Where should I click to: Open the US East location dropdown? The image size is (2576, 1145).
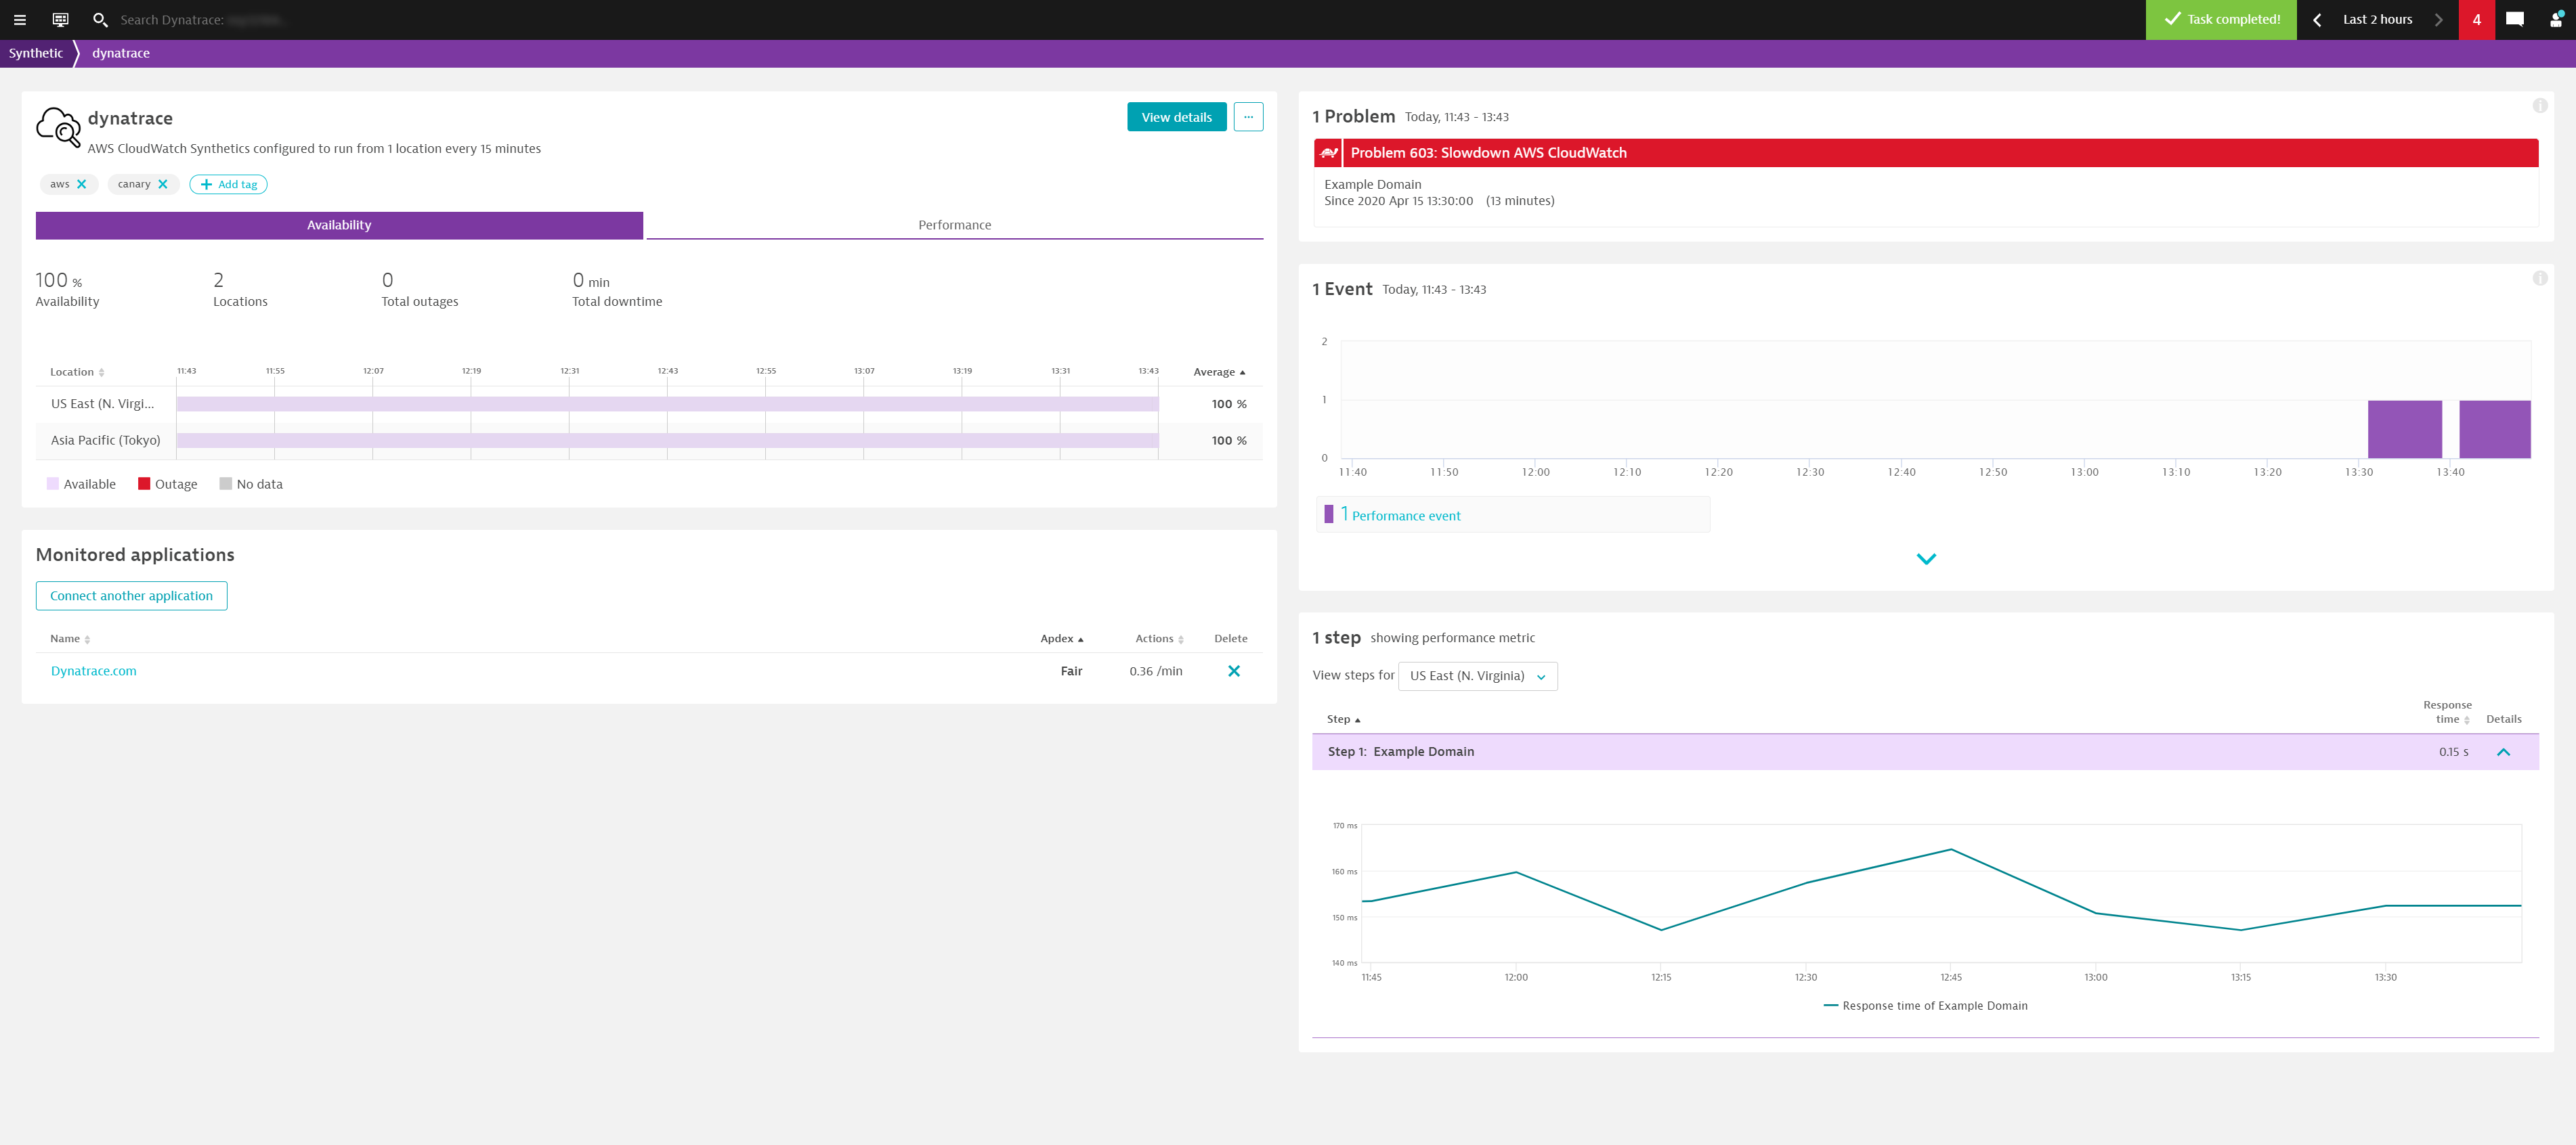[x=1477, y=677]
